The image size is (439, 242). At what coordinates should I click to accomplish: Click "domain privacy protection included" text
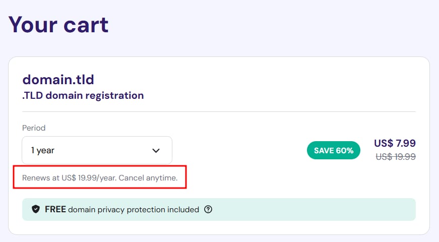(134, 209)
